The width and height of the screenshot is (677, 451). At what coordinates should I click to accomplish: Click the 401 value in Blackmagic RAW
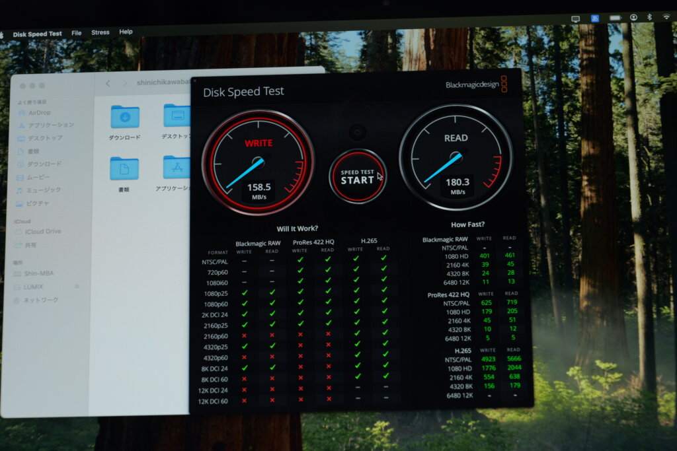coord(485,256)
